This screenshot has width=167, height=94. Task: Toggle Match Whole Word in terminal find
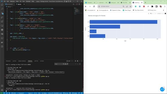[x=65, y=64]
